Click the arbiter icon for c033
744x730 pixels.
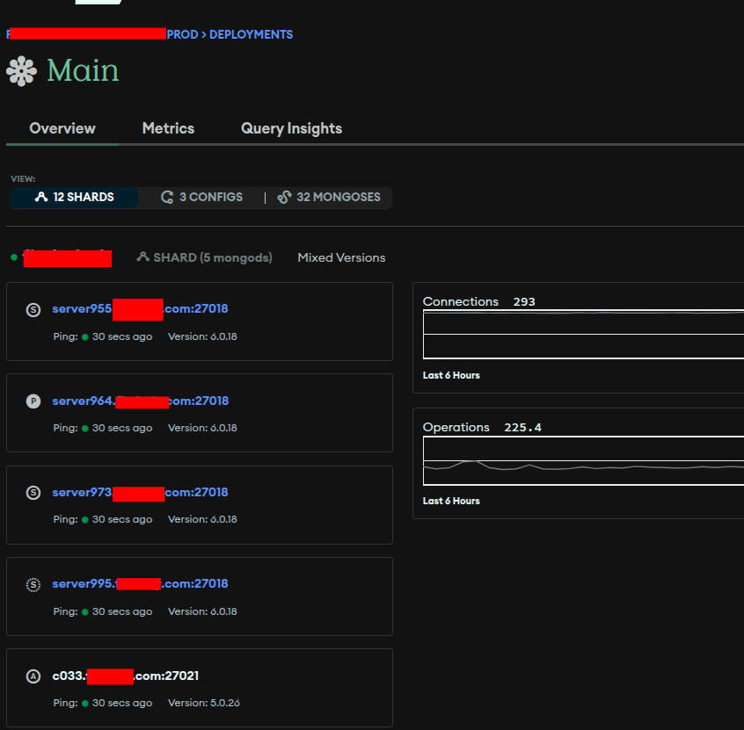click(x=33, y=676)
